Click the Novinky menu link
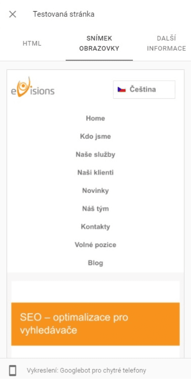 (x=96, y=191)
